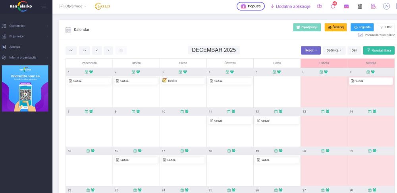Print calendar with Štampaj button
This screenshot has width=397, height=193.
click(x=336, y=27)
